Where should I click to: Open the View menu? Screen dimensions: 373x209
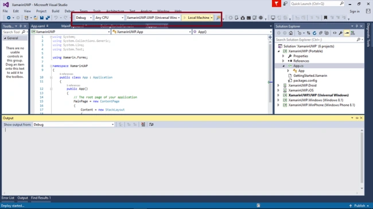(x=28, y=11)
